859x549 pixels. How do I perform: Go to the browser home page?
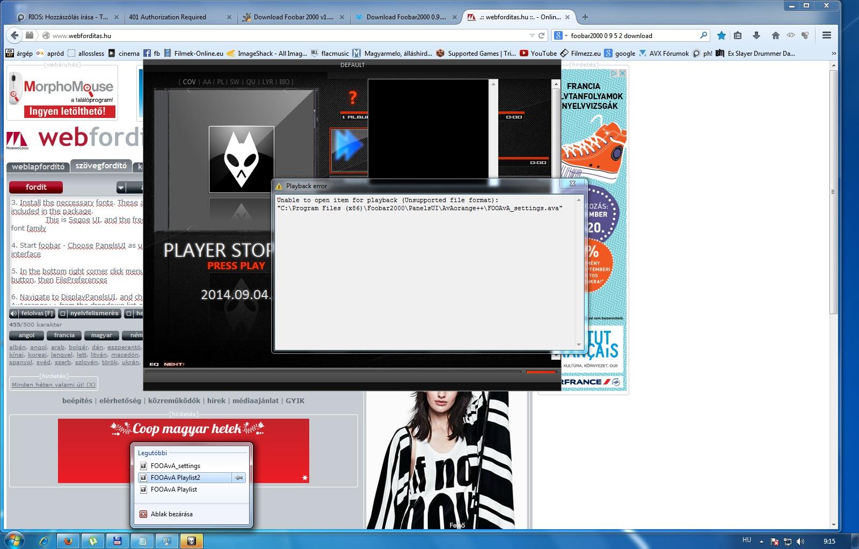click(x=775, y=35)
